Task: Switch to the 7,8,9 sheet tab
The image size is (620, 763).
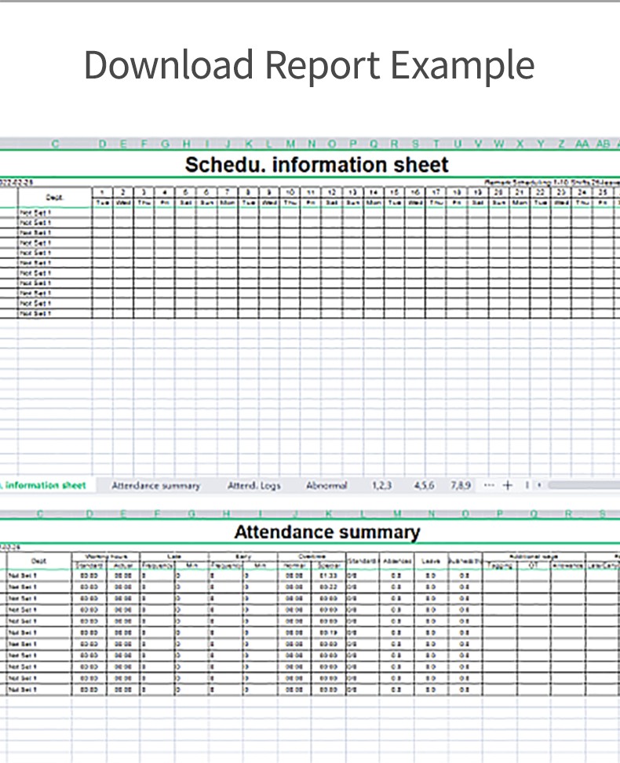Action: pos(461,486)
